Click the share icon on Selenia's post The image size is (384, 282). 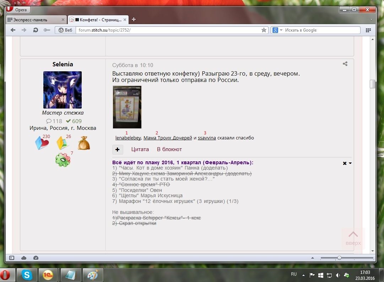point(345,64)
